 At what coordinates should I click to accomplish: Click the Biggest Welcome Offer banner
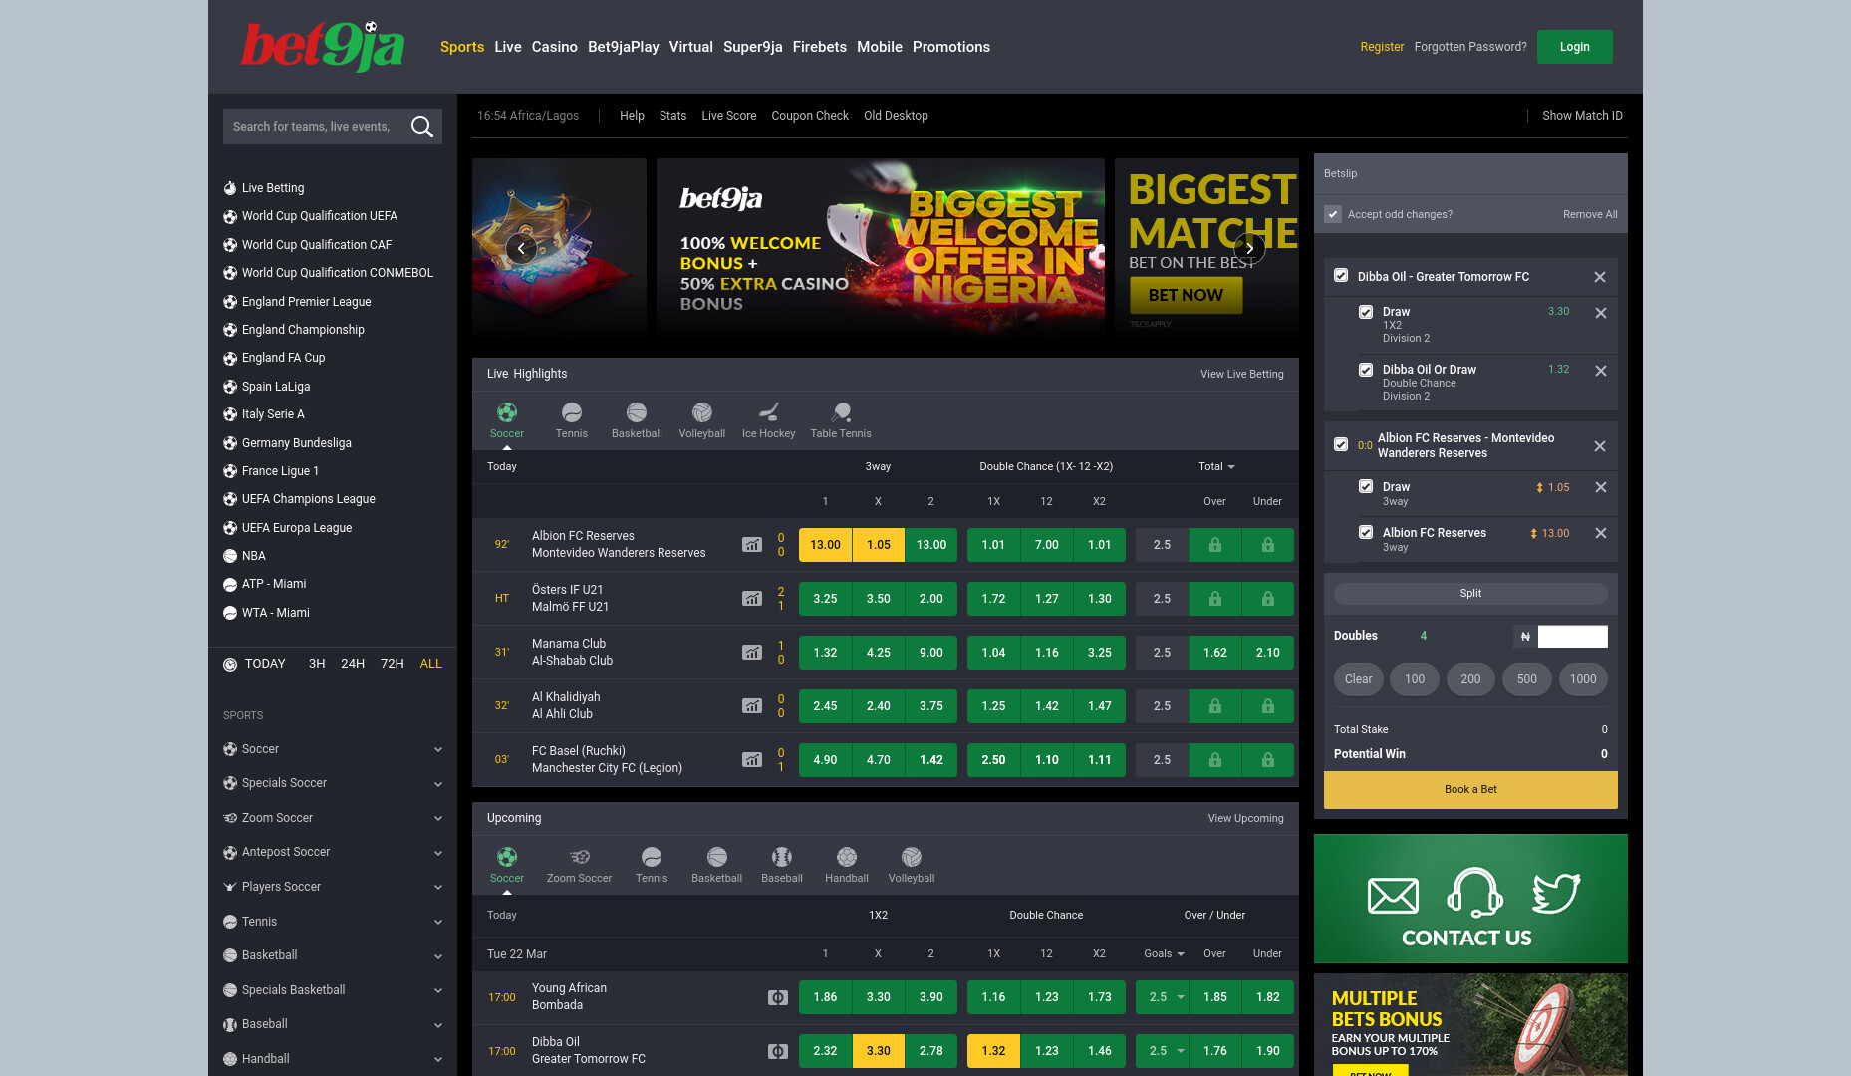[881, 249]
